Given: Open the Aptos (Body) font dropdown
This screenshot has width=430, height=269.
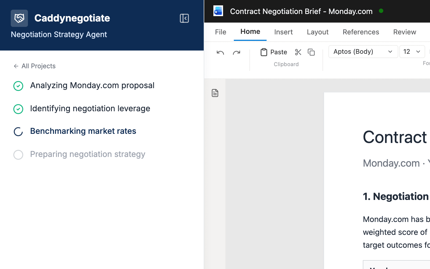Looking at the screenshot, I should pos(363,52).
